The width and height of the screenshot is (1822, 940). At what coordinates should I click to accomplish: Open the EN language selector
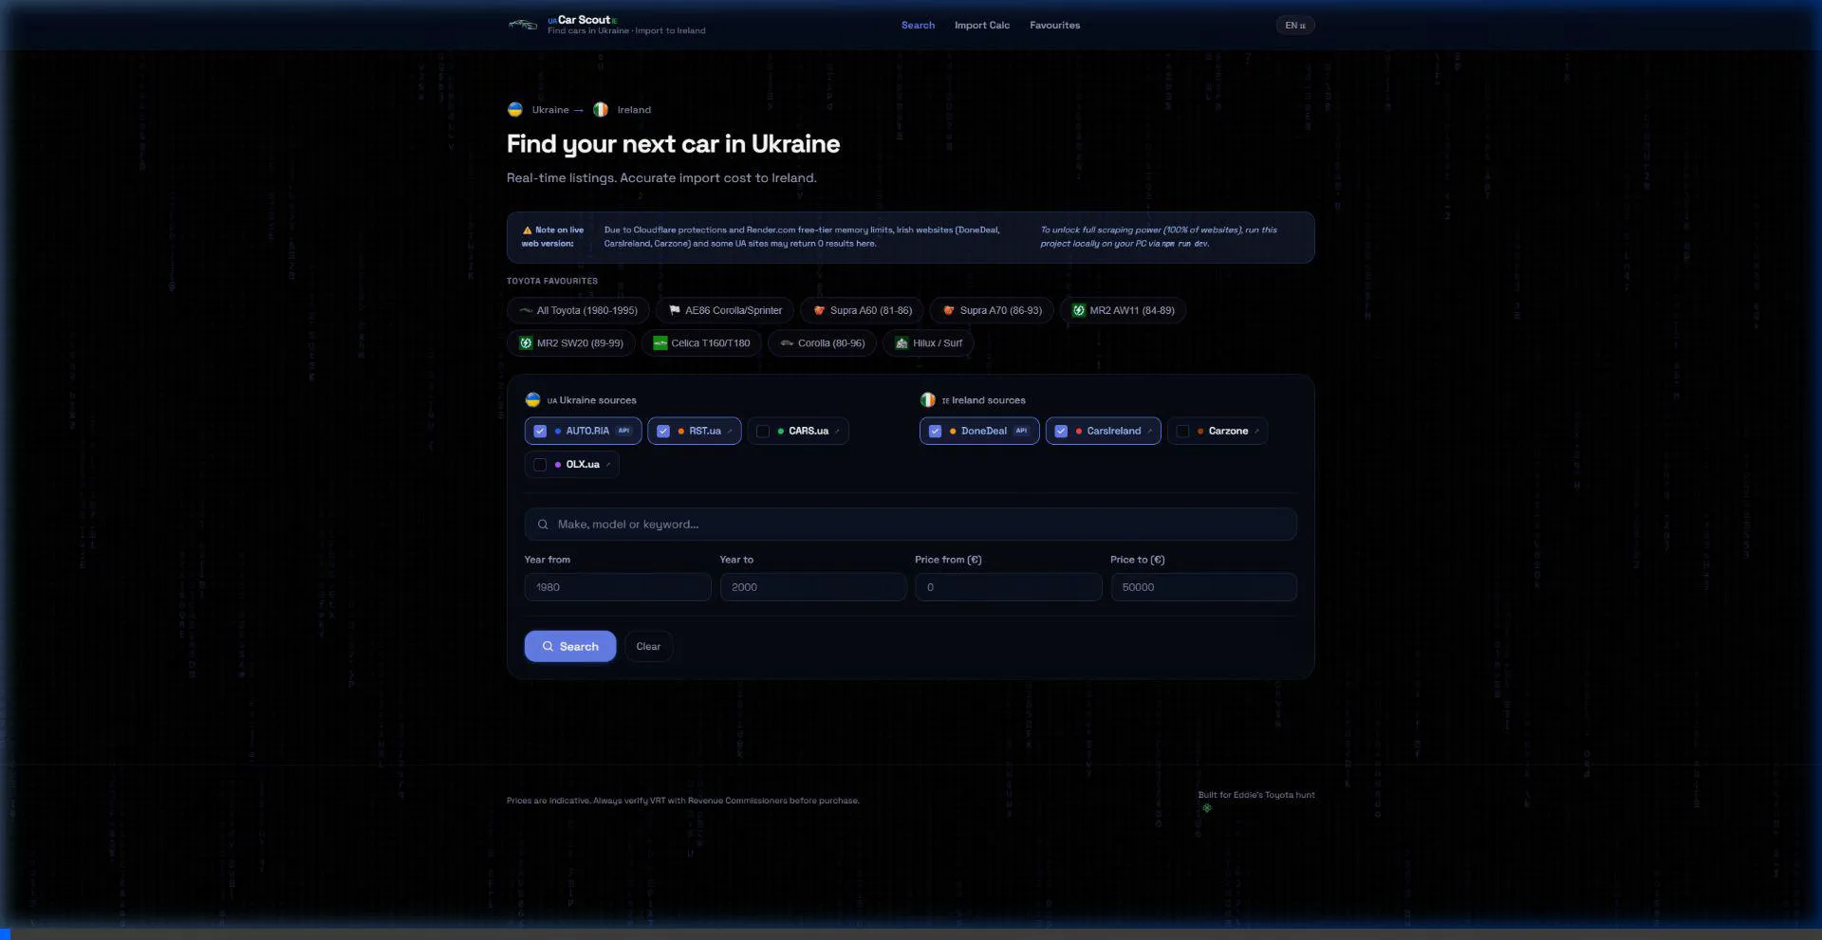(1295, 26)
